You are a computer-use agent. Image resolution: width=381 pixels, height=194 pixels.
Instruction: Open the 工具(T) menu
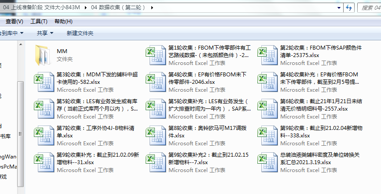39,21
